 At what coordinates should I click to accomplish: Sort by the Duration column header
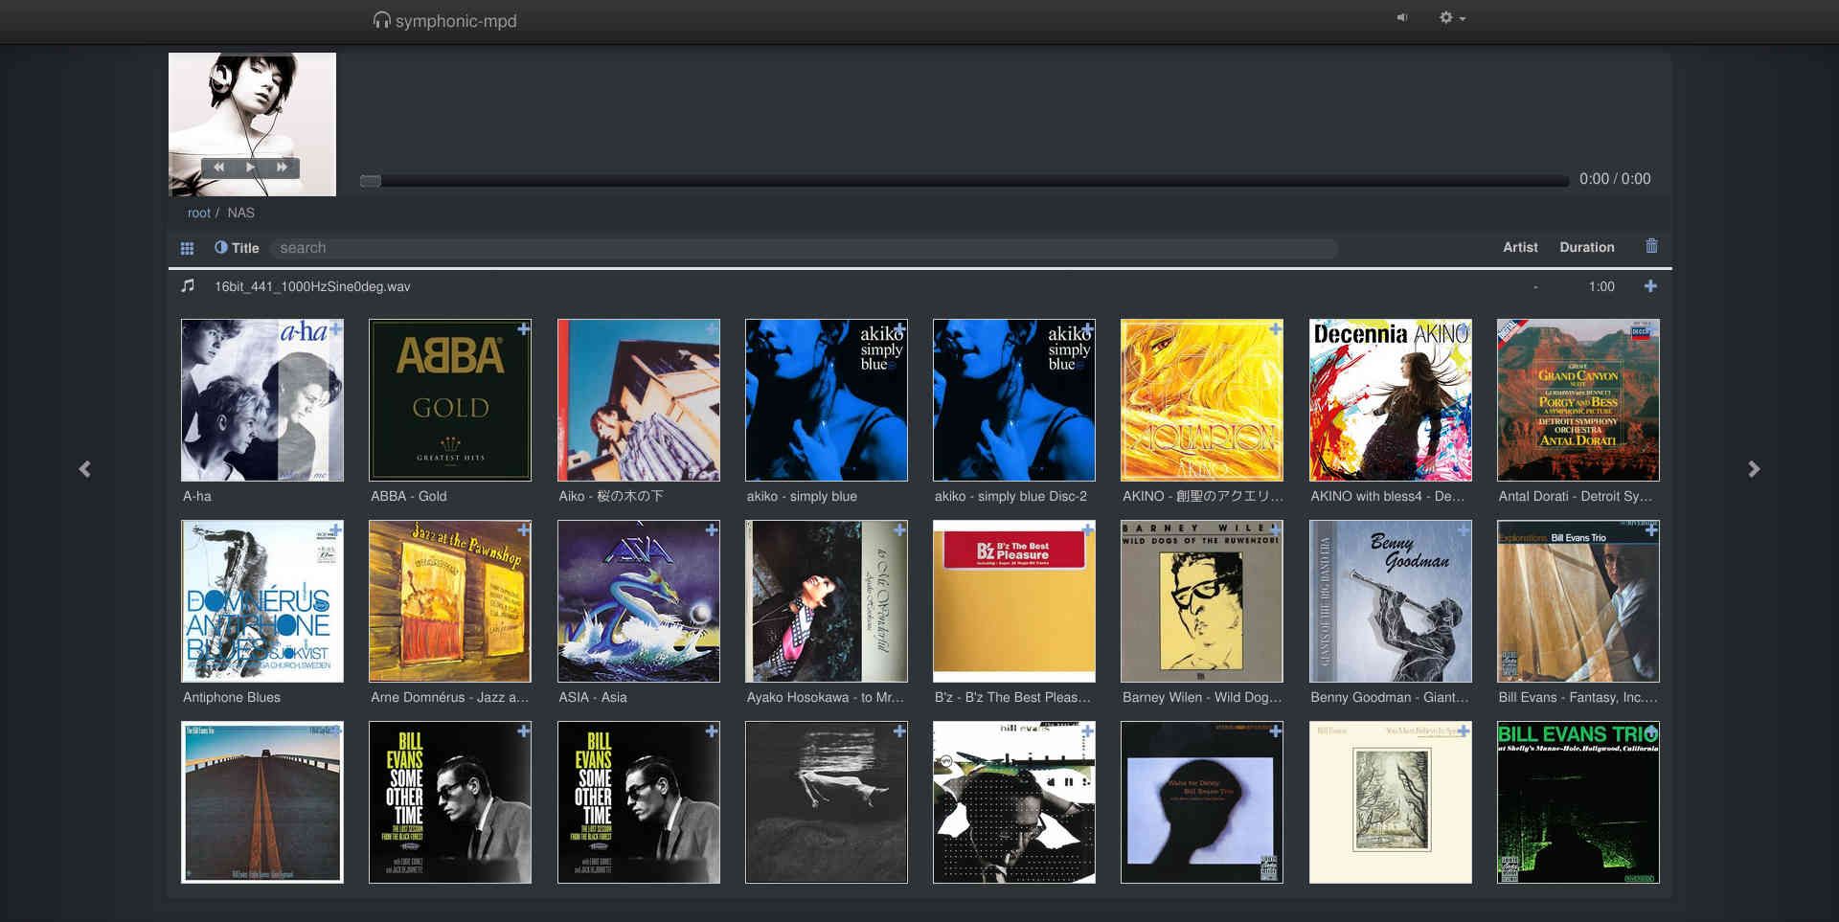click(1586, 247)
